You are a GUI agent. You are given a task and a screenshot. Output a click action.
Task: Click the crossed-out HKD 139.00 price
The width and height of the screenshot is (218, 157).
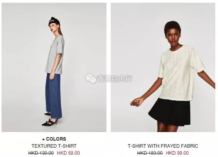point(41,153)
